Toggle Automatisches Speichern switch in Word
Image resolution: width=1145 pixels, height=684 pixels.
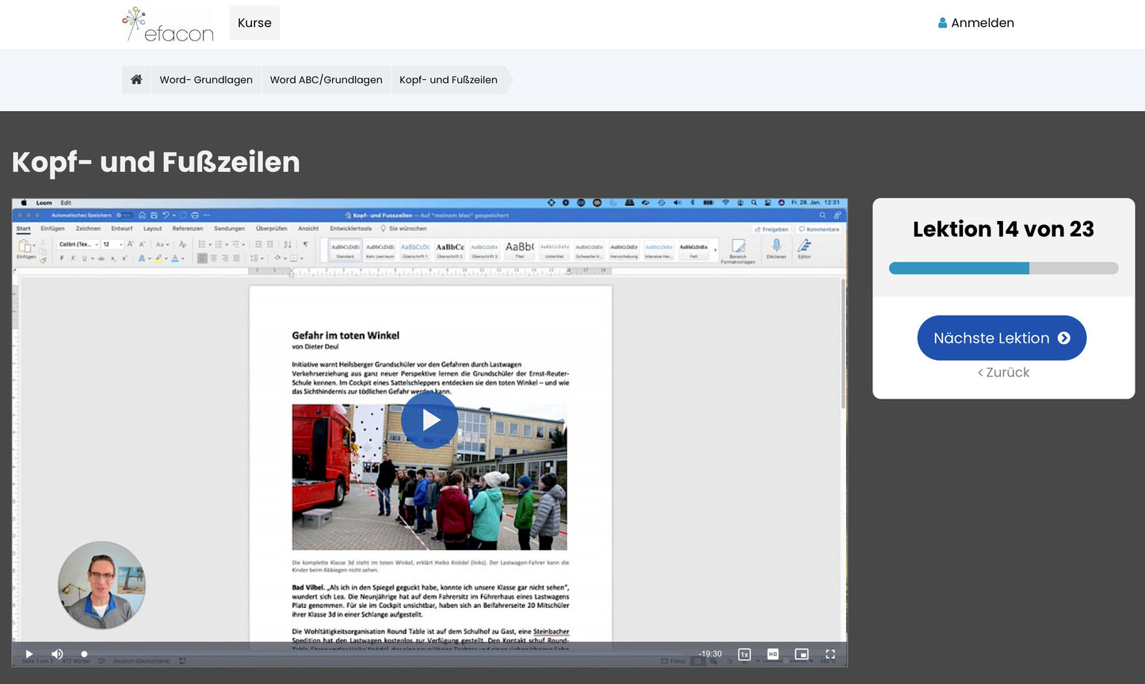pyautogui.click(x=124, y=215)
